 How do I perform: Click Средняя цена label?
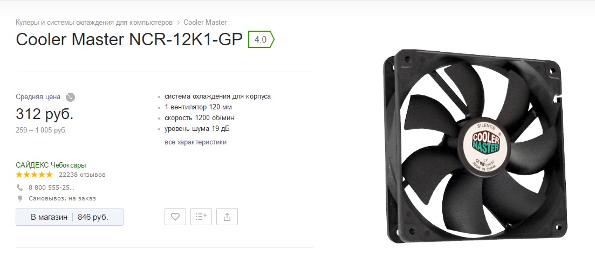coord(38,96)
